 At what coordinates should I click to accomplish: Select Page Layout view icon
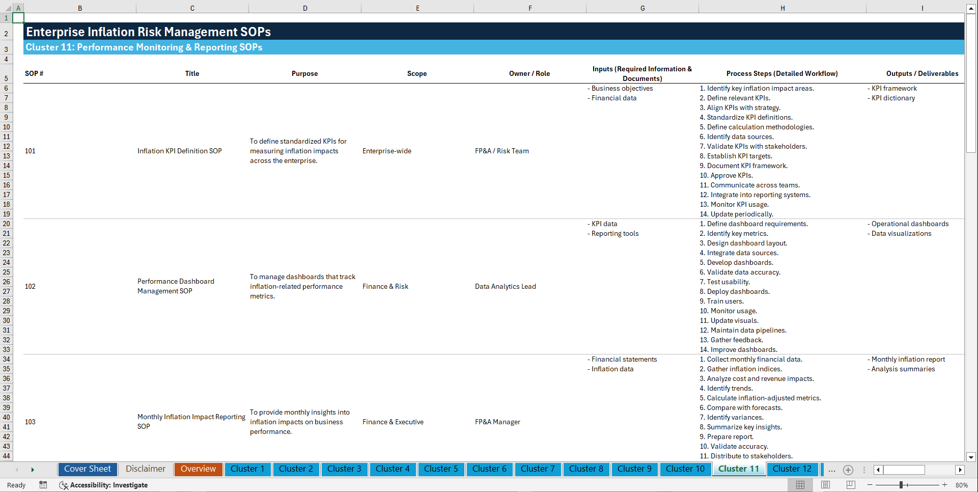(825, 485)
